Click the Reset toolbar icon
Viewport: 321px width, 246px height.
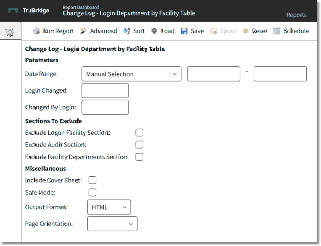(246, 31)
